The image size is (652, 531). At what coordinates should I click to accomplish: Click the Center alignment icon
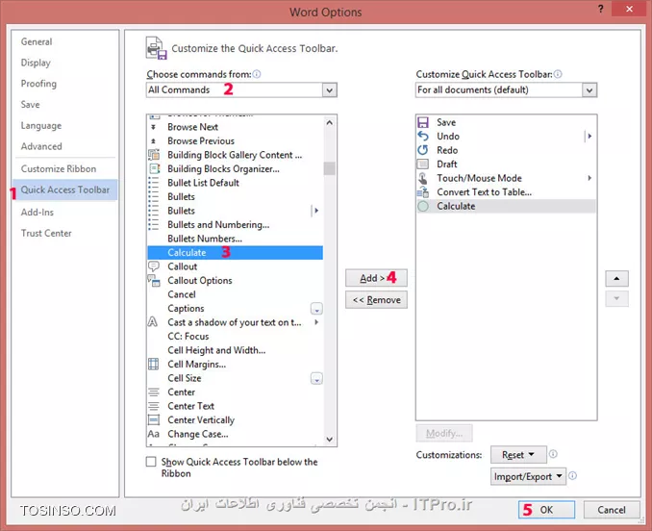[x=154, y=392]
